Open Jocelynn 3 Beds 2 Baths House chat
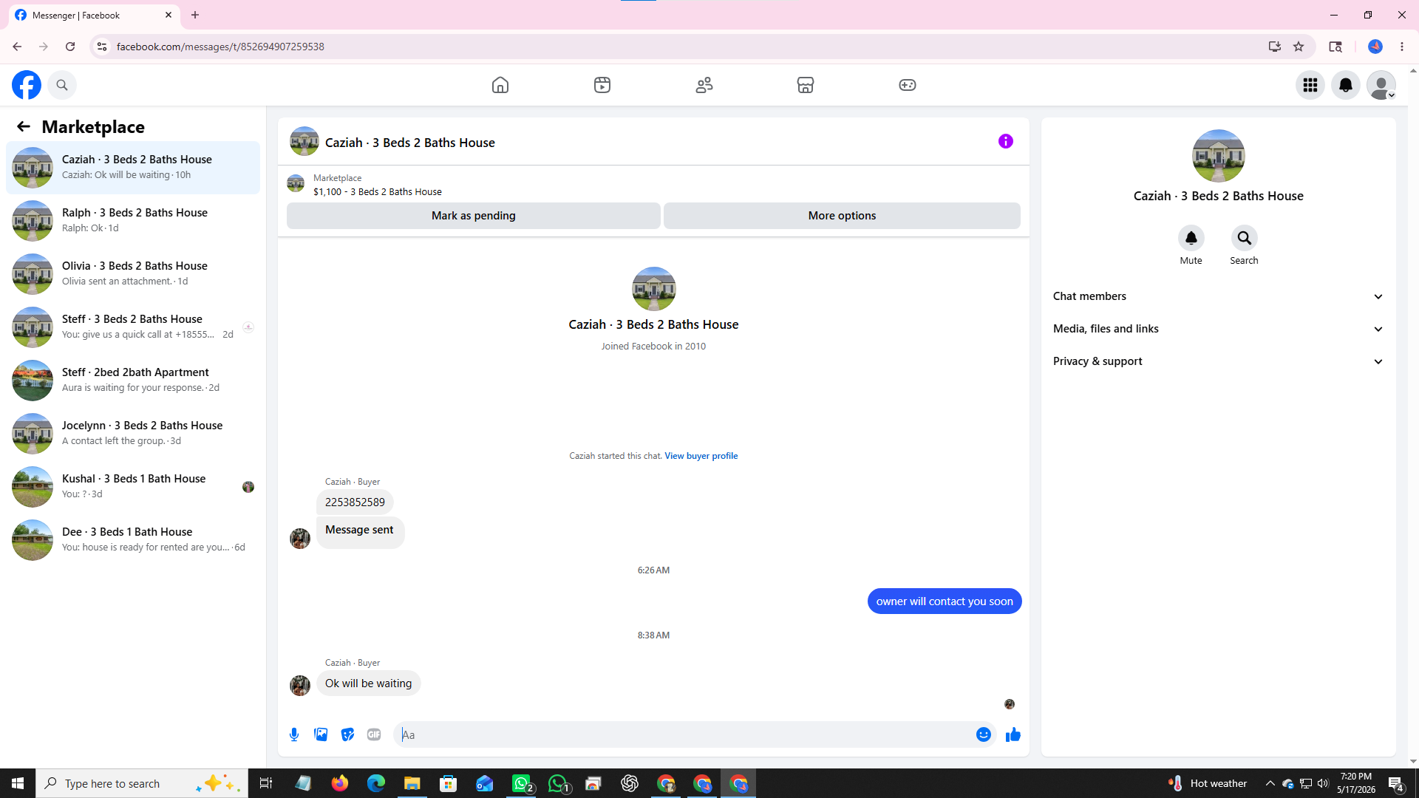 coord(133,434)
